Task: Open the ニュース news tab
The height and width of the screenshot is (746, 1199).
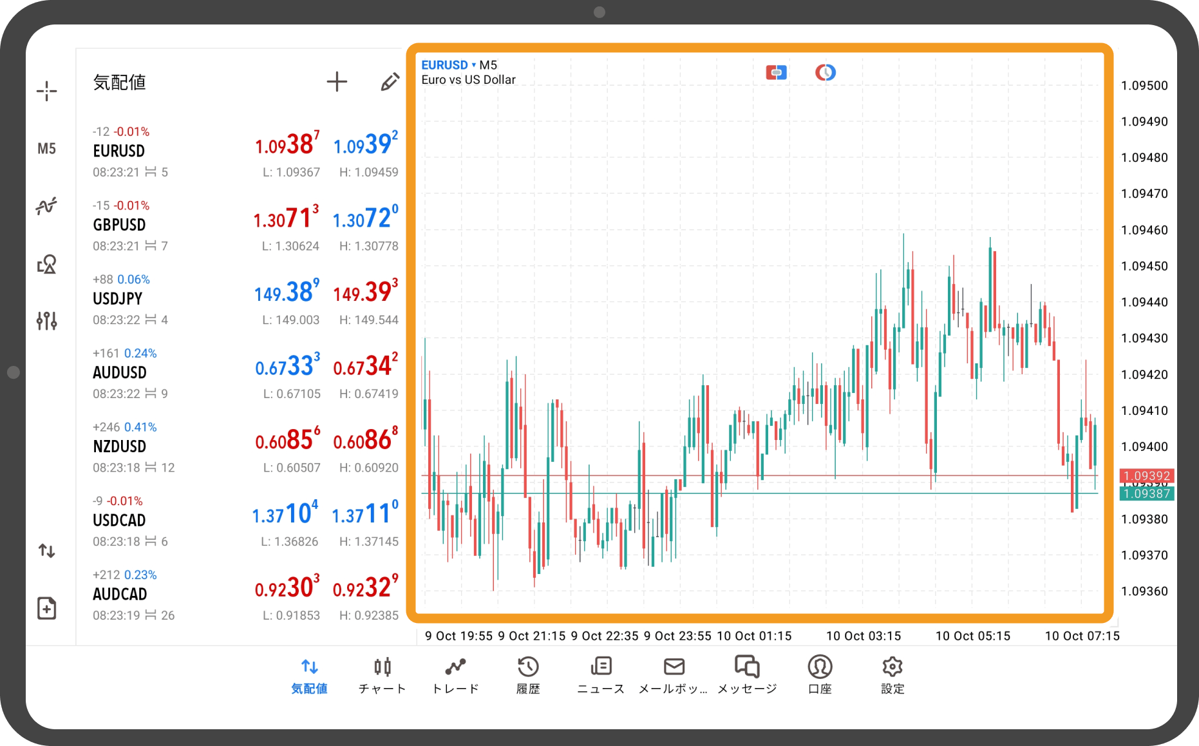Action: pos(601,674)
